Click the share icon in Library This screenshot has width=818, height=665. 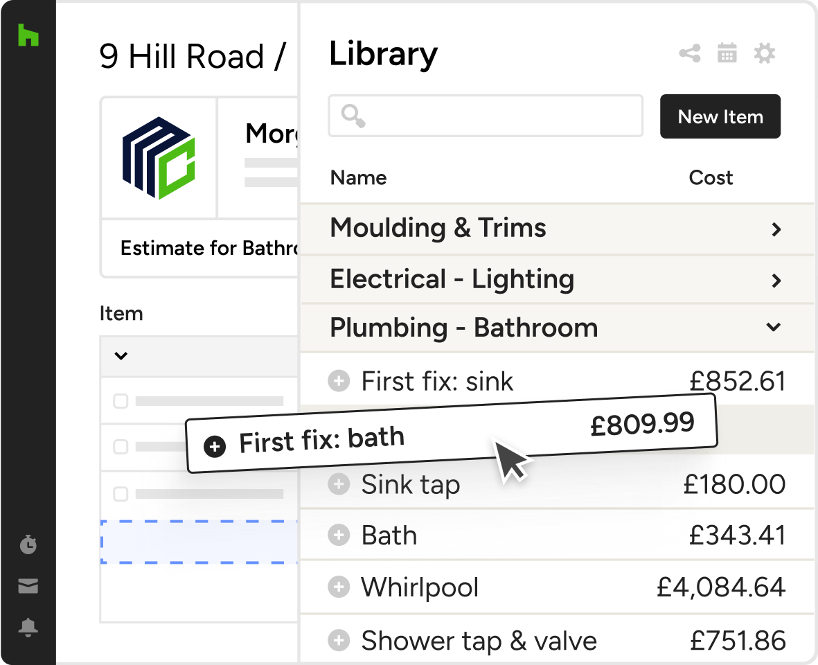click(689, 53)
